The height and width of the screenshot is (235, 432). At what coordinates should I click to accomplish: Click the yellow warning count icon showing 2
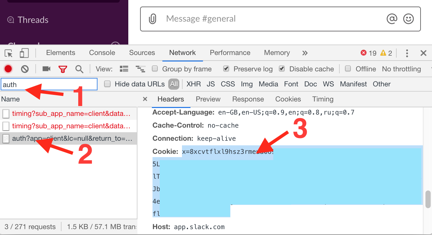(383, 53)
